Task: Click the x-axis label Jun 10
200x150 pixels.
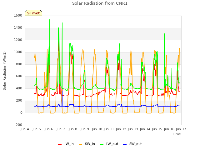Action: pos(97,129)
